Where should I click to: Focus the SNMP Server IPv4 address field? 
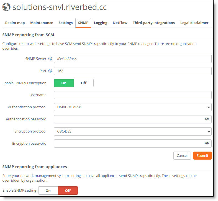click(x=133, y=59)
